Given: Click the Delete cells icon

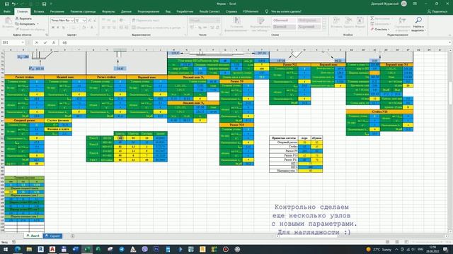Looking at the screenshot, I should click(348, 20).
